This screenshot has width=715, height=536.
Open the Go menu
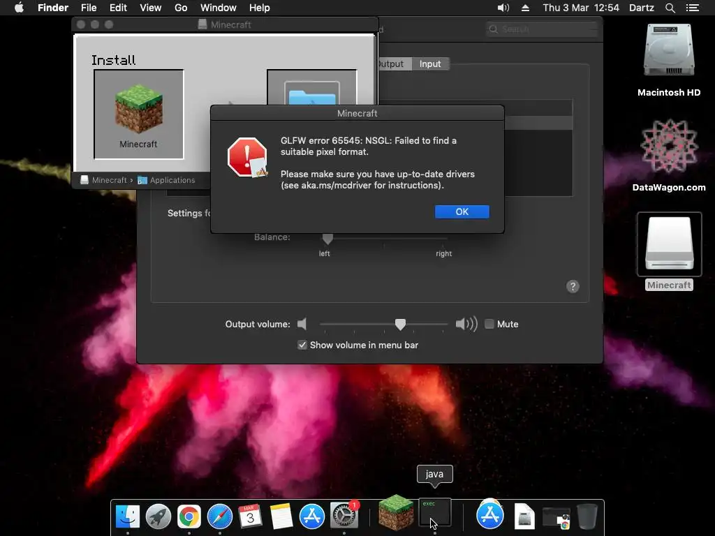[x=181, y=8]
